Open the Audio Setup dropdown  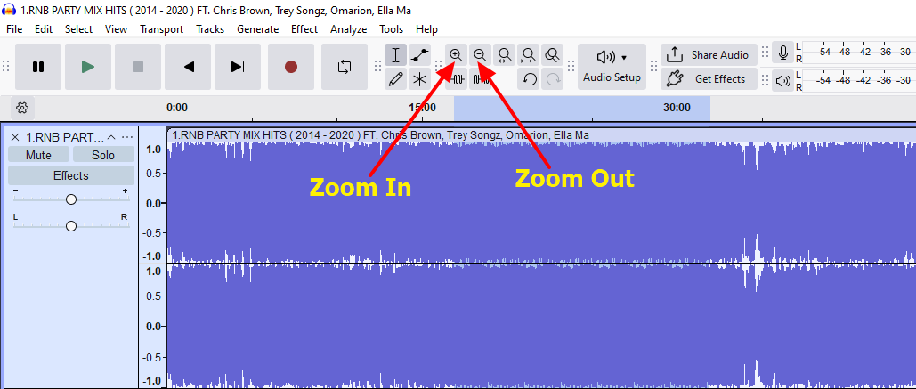pyautogui.click(x=612, y=67)
